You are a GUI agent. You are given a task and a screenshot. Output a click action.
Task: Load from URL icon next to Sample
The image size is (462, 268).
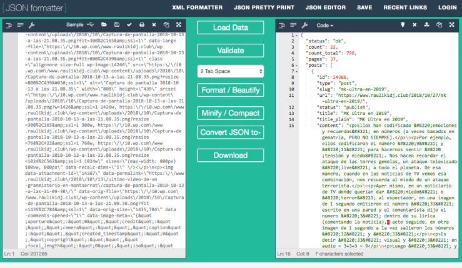click(x=91, y=25)
